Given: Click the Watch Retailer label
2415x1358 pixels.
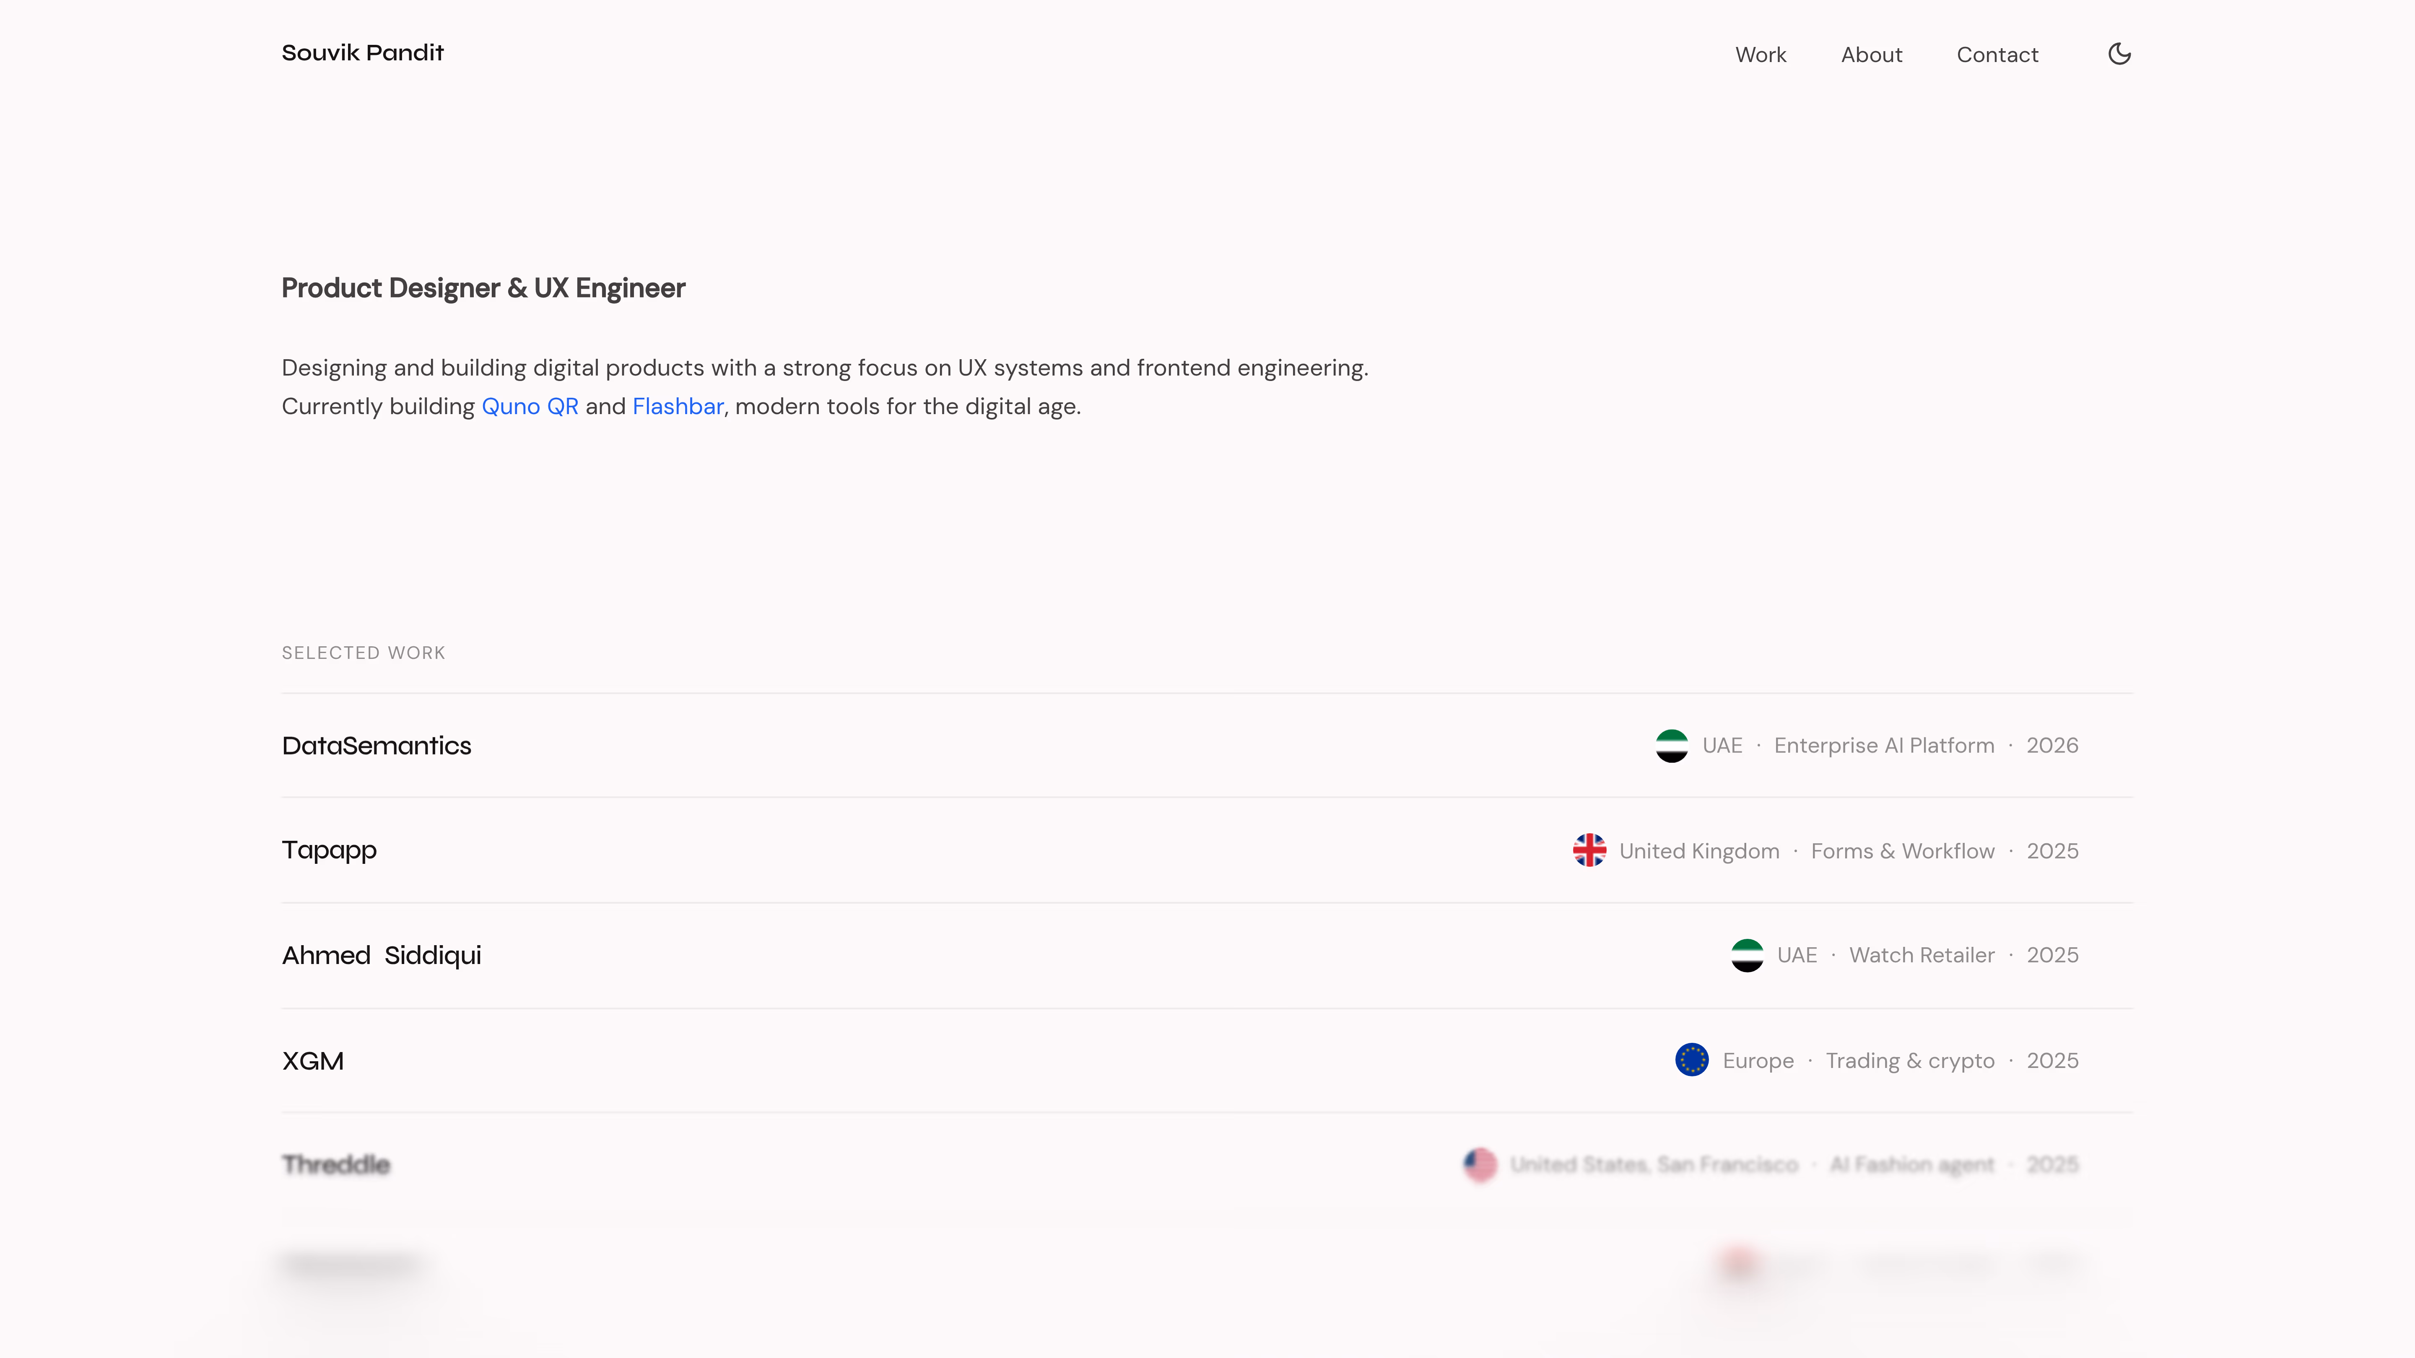Looking at the screenshot, I should tap(1922, 955).
